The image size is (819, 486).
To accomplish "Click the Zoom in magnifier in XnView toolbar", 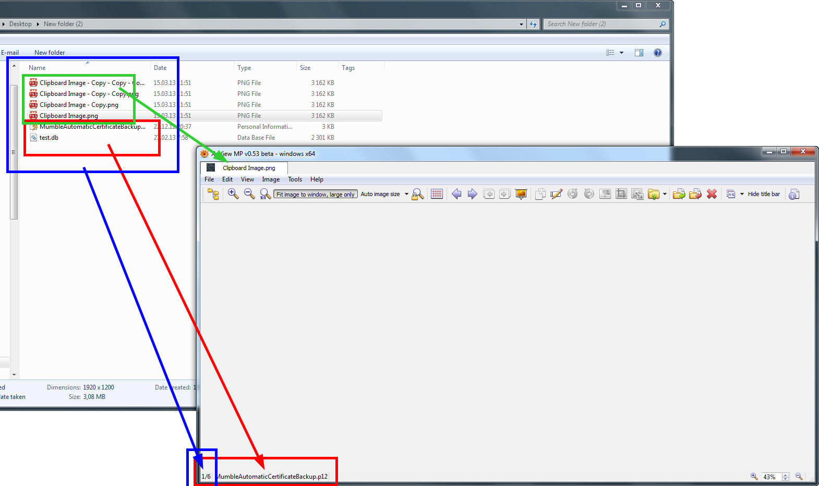I will (x=233, y=194).
